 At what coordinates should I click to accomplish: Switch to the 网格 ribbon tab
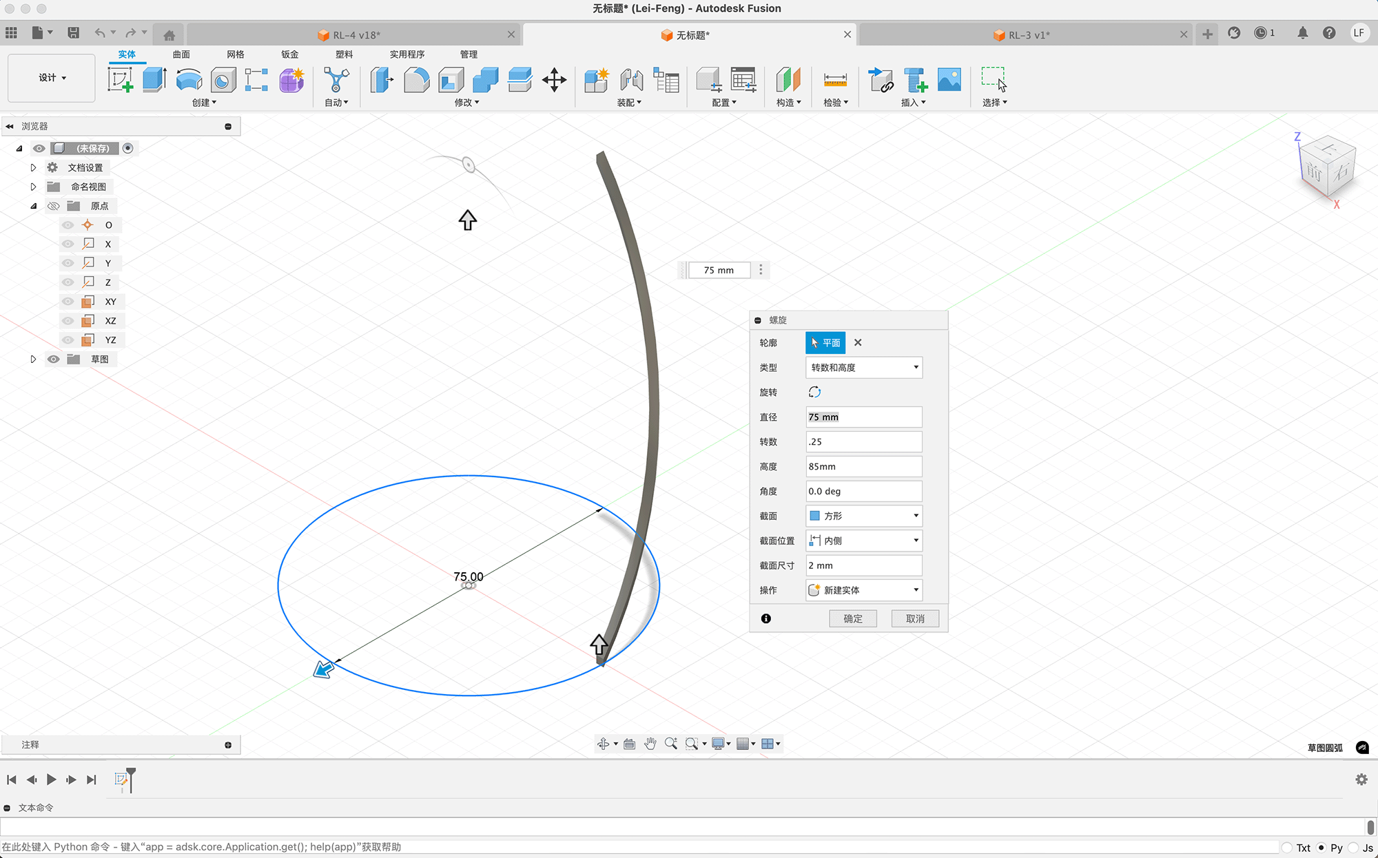click(x=236, y=54)
